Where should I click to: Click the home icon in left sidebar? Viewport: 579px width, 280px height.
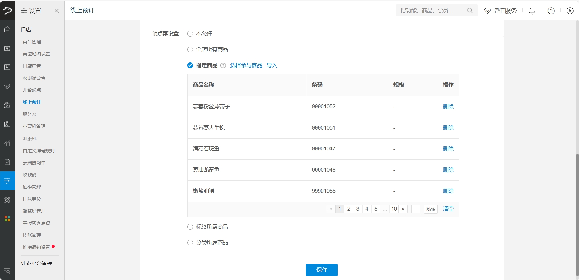[7, 29]
